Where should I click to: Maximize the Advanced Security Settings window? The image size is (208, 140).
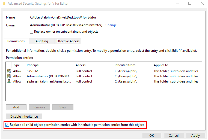190,4
